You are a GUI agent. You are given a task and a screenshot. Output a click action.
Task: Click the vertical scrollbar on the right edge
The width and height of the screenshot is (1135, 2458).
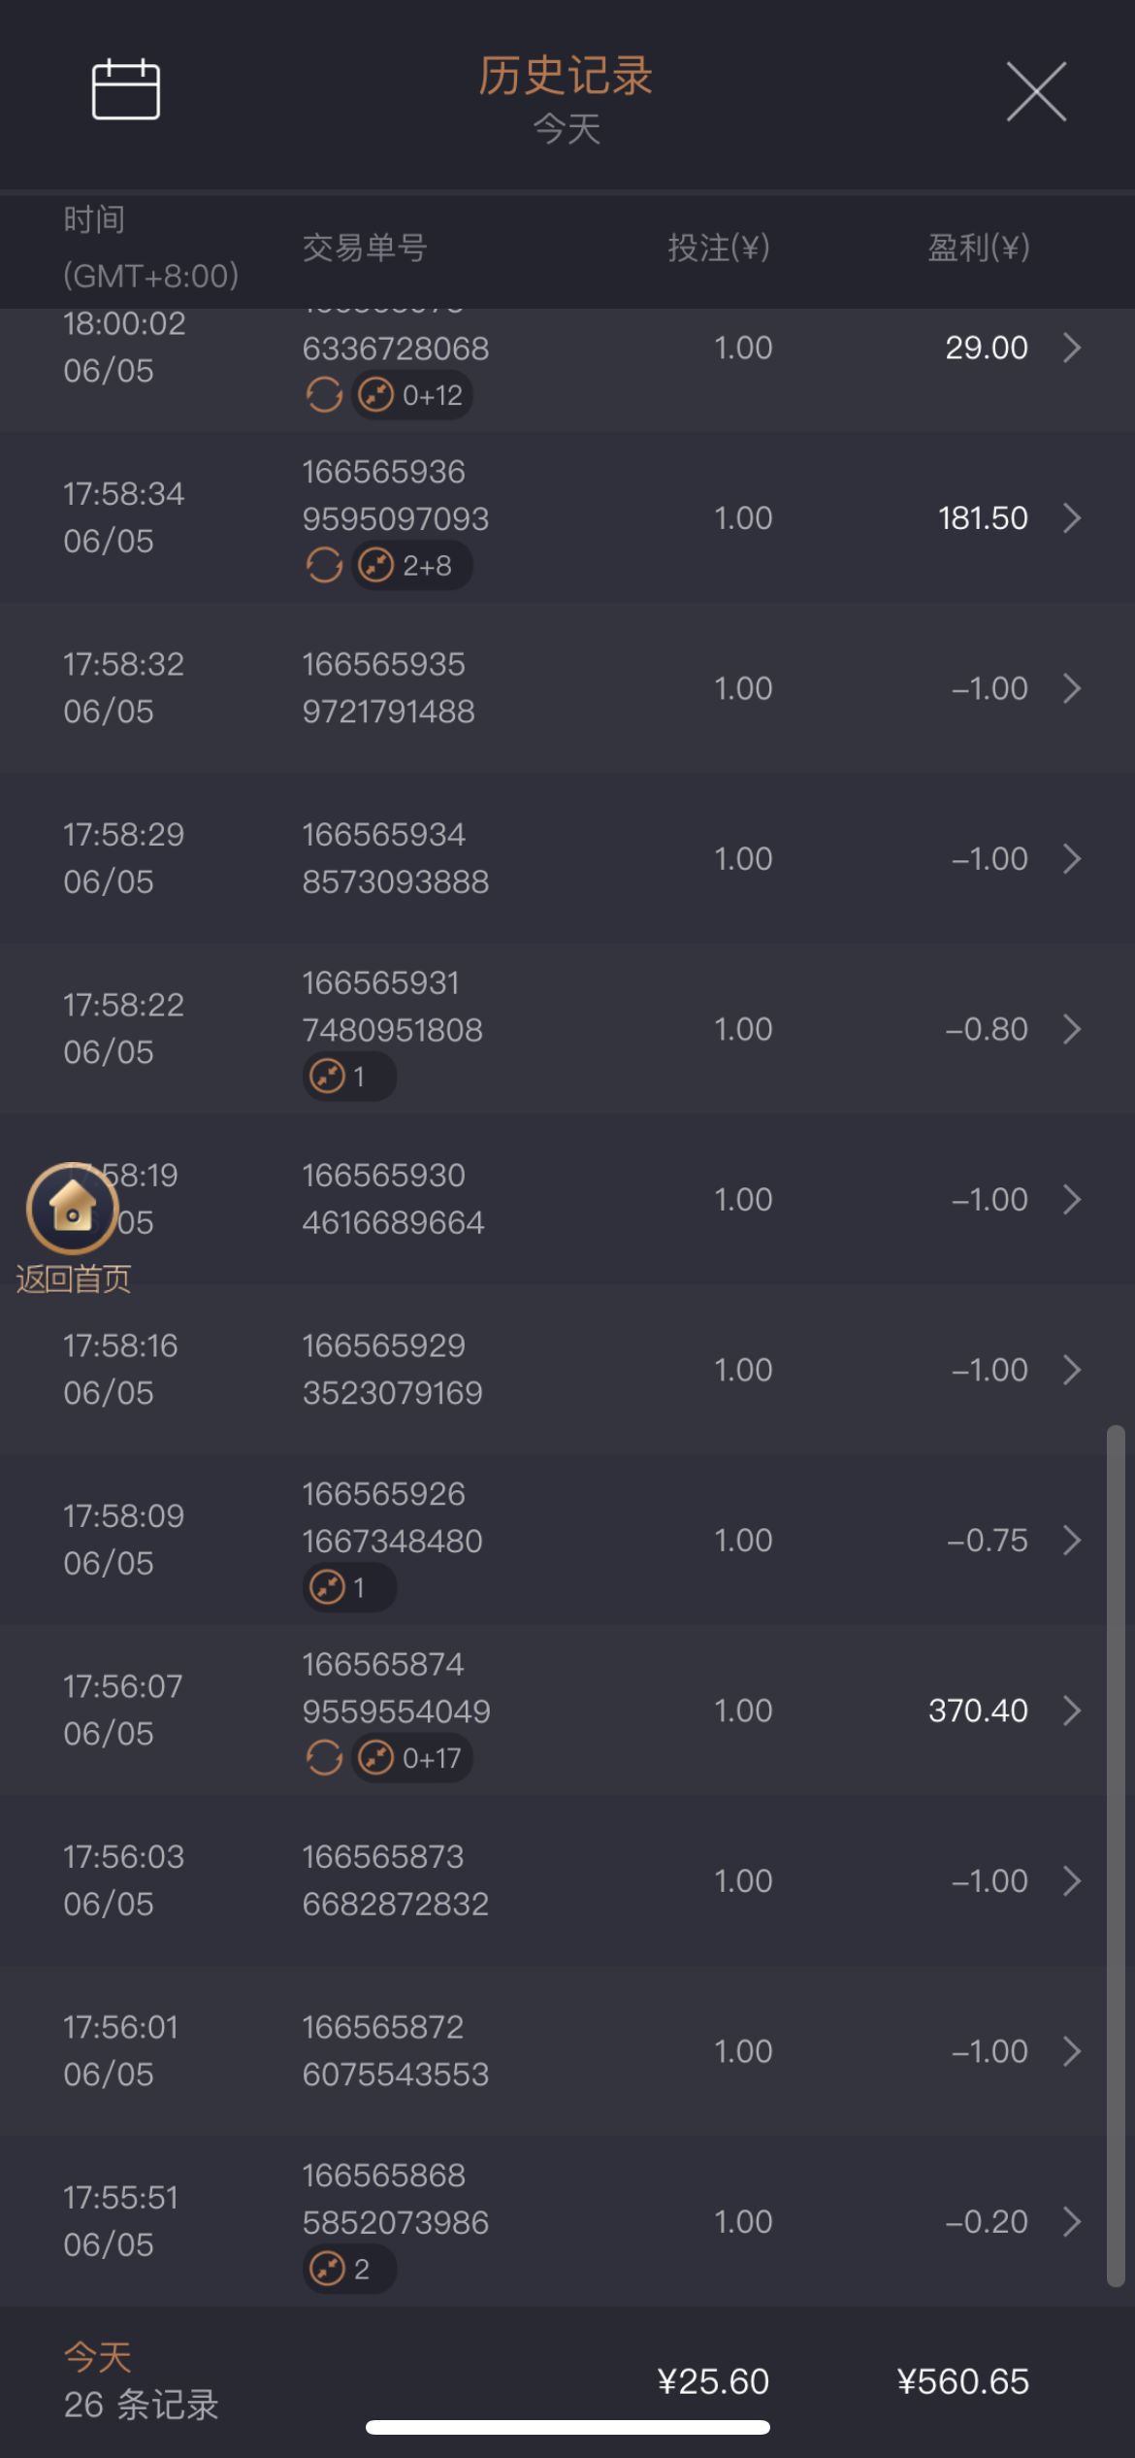(1116, 1854)
